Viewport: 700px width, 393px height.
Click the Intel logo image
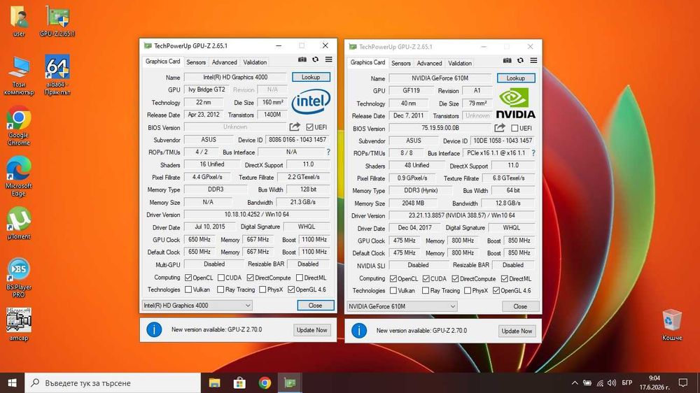click(x=311, y=101)
